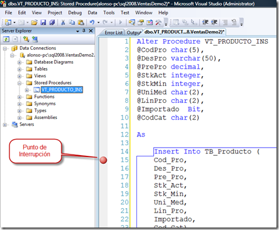The height and width of the screenshot is (230, 279).
Task: Expand the Views folder
Action: 19,76
